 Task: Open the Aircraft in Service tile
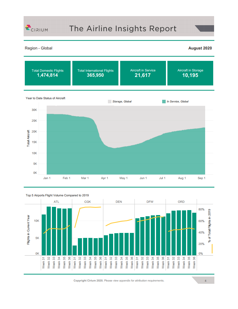point(143,73)
